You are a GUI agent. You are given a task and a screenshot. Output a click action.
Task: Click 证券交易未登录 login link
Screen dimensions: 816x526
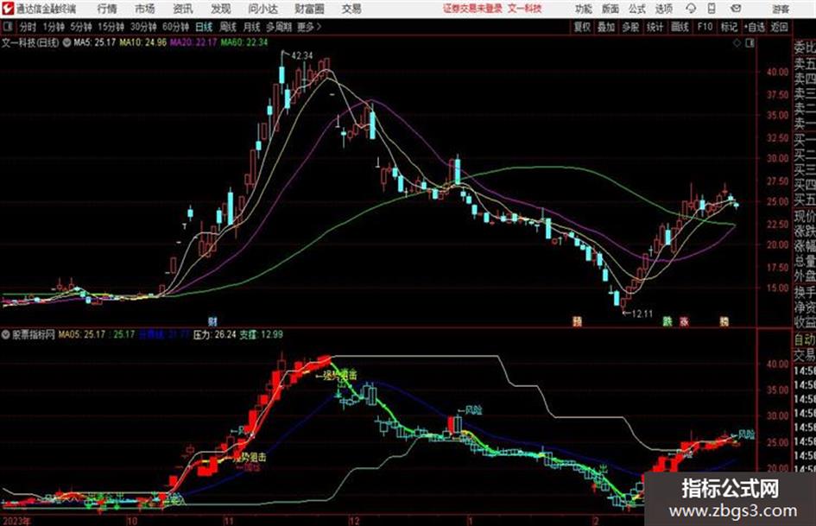(x=472, y=9)
